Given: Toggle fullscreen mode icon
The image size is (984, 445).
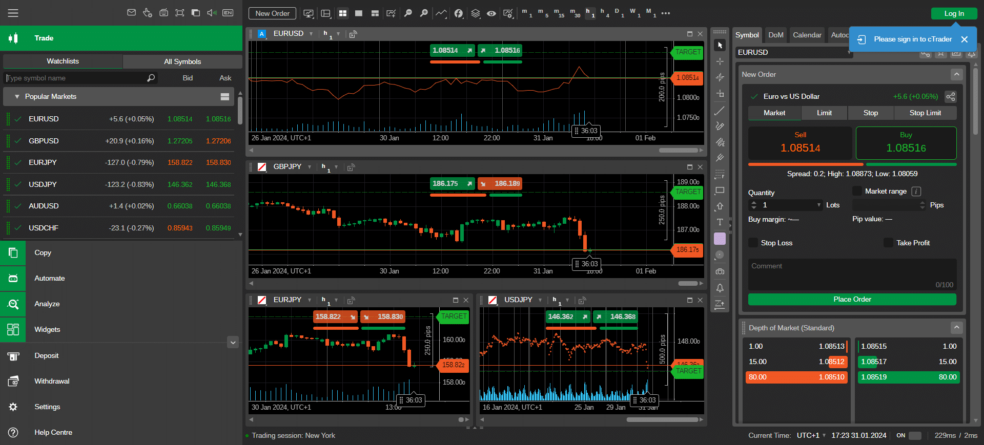Looking at the screenshot, I should click(180, 13).
